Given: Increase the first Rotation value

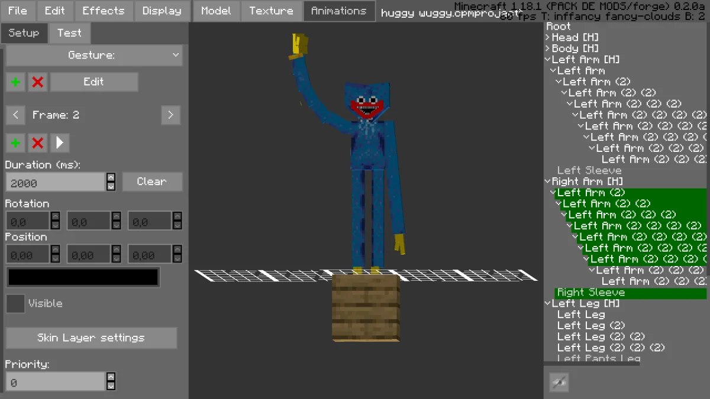Looking at the screenshot, I should 55,216.
